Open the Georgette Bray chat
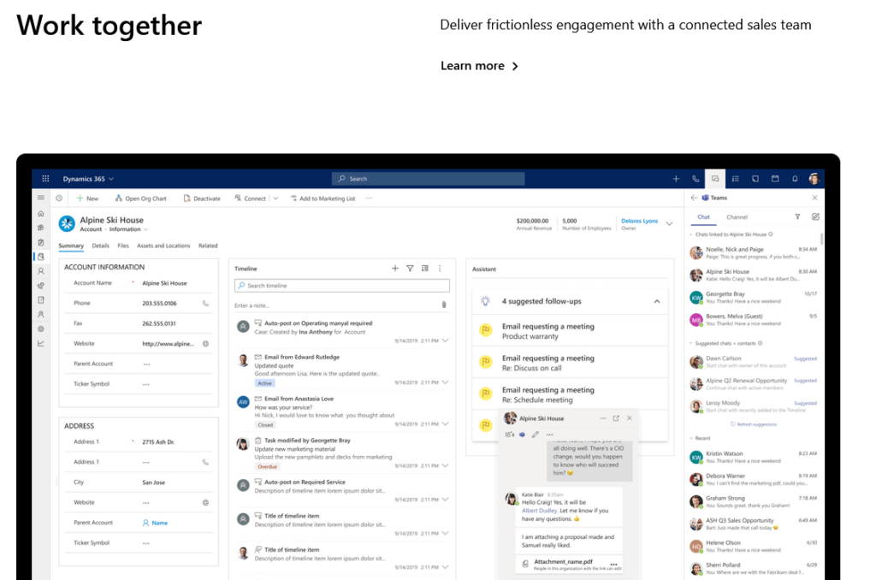This screenshot has width=876, height=580. click(x=754, y=297)
